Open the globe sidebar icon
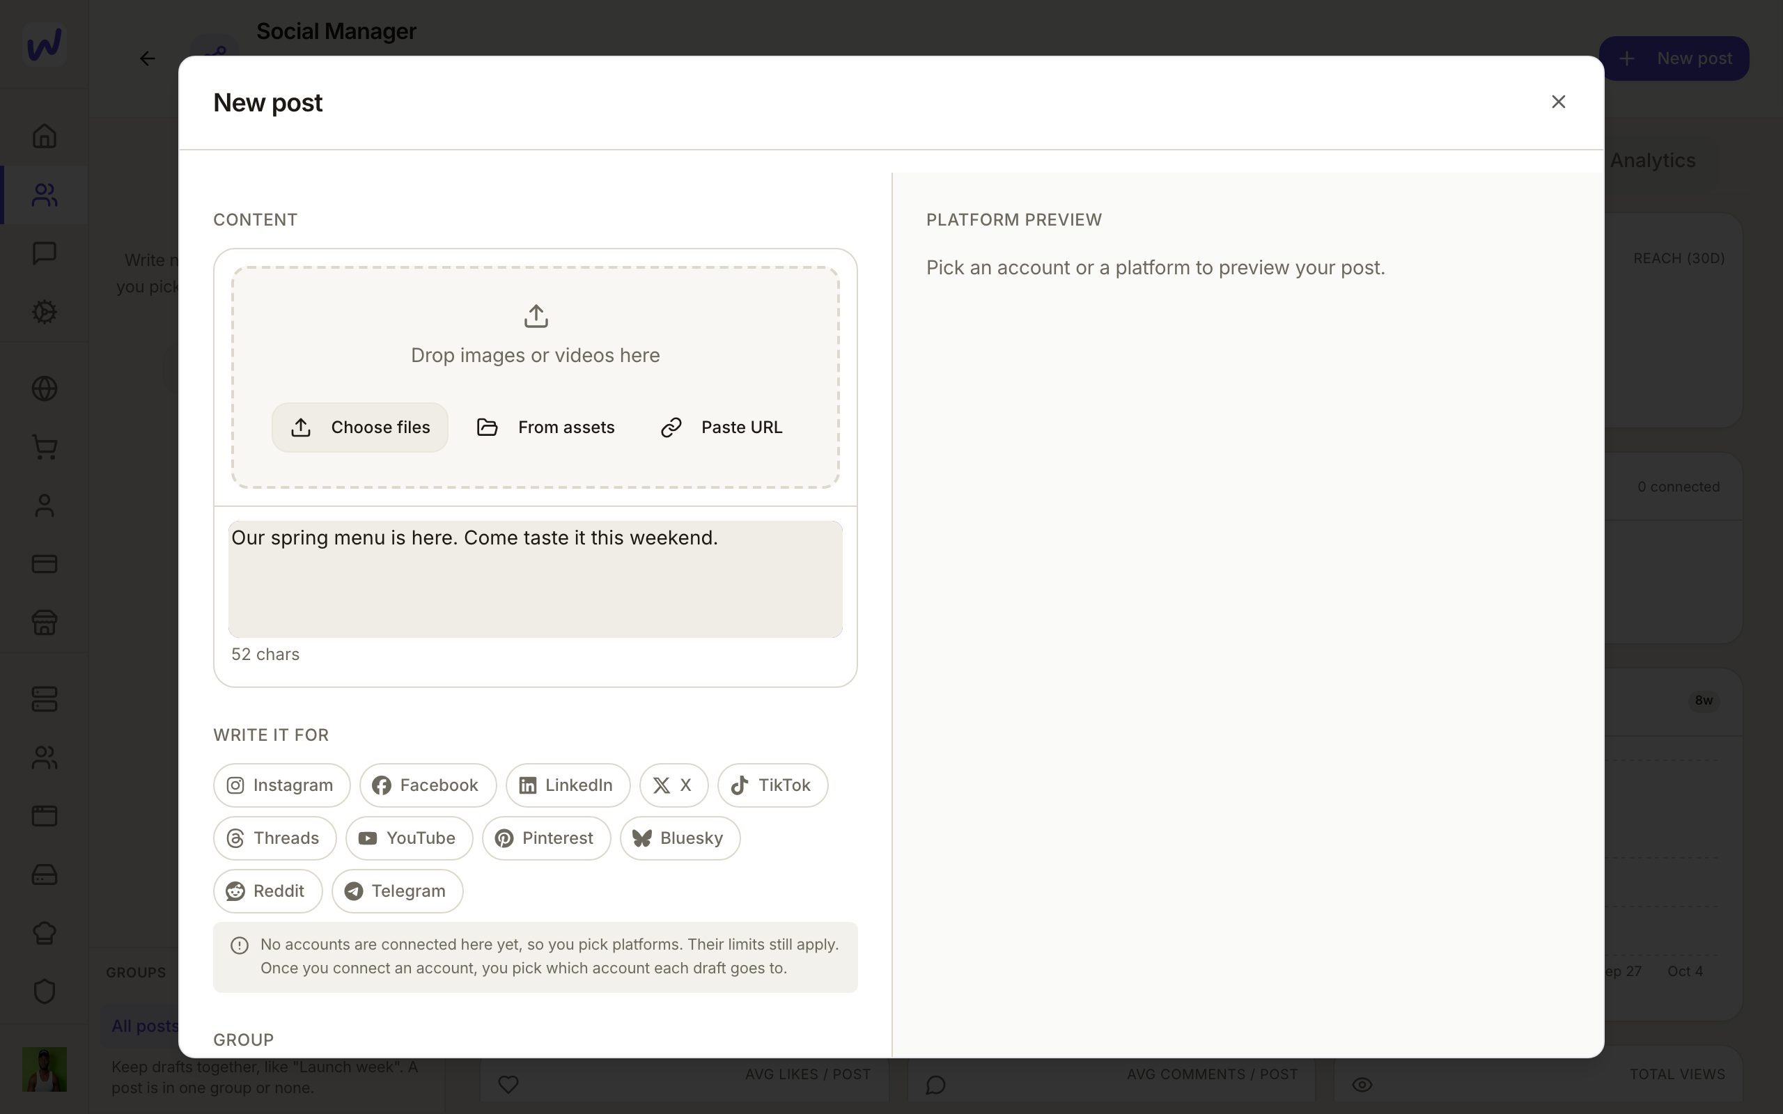Image resolution: width=1783 pixels, height=1114 pixels. pyautogui.click(x=44, y=389)
